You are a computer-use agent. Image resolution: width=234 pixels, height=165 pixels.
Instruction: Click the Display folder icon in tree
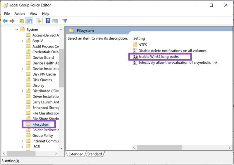28,85
